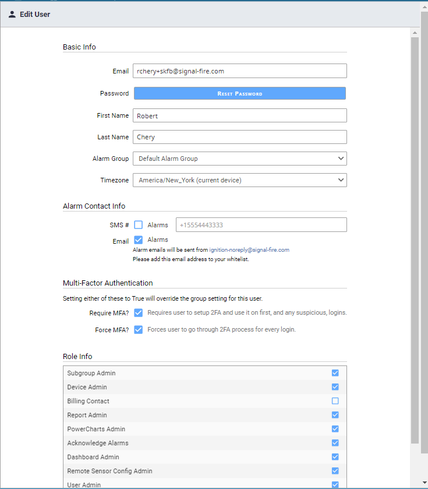The width and height of the screenshot is (428, 489).
Task: Click the user icon beside Edit User
Action: pos(12,15)
